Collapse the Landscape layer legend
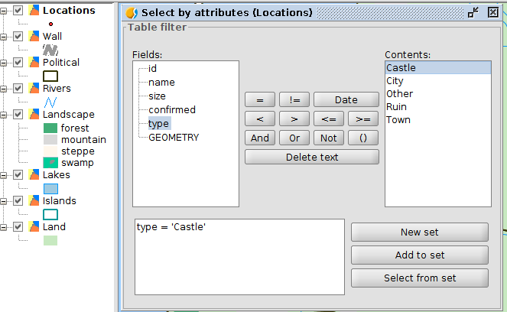 click(5, 114)
